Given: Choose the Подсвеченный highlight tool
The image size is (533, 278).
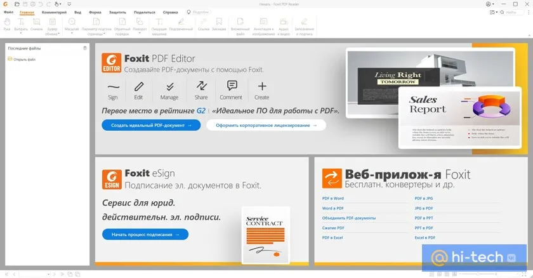Looking at the screenshot, I should click(x=181, y=24).
